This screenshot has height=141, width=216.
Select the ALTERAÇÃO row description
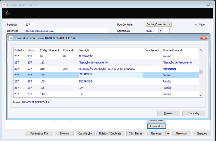click(x=86, y=56)
